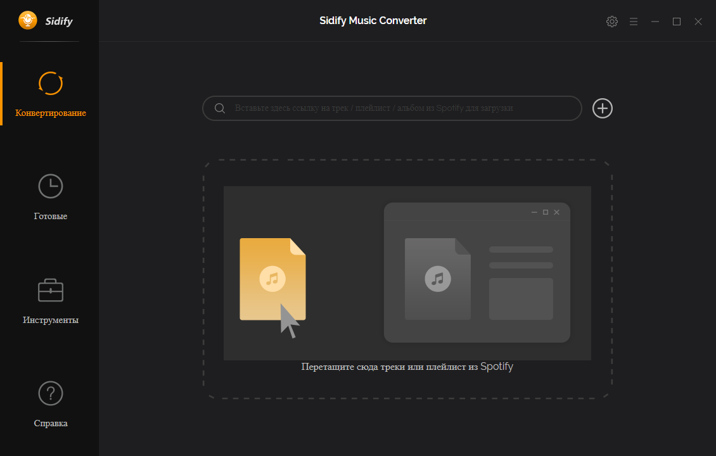The image size is (716, 456).
Task: Click the Sidify microphone logo icon
Action: 27,21
